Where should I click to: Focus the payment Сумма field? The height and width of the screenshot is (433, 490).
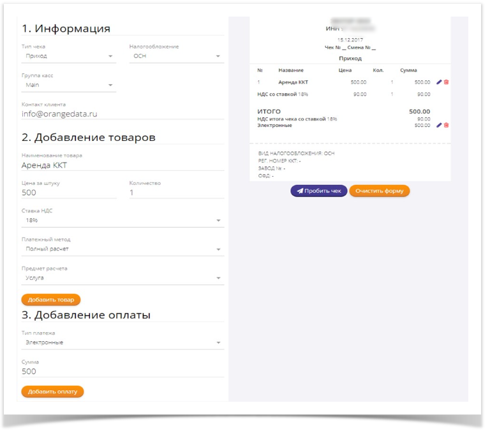pyautogui.click(x=122, y=371)
